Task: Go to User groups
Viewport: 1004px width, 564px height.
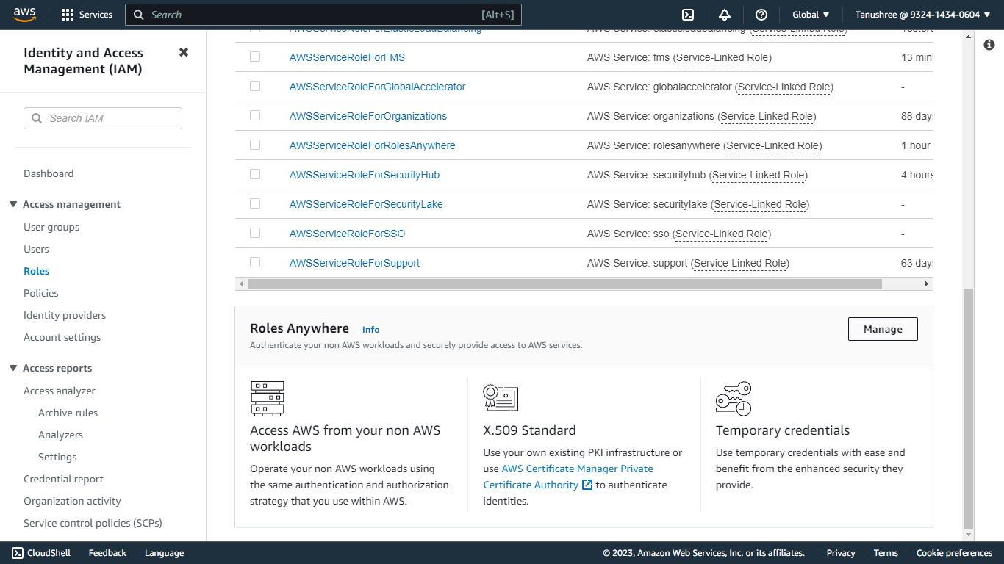Action: click(x=51, y=227)
